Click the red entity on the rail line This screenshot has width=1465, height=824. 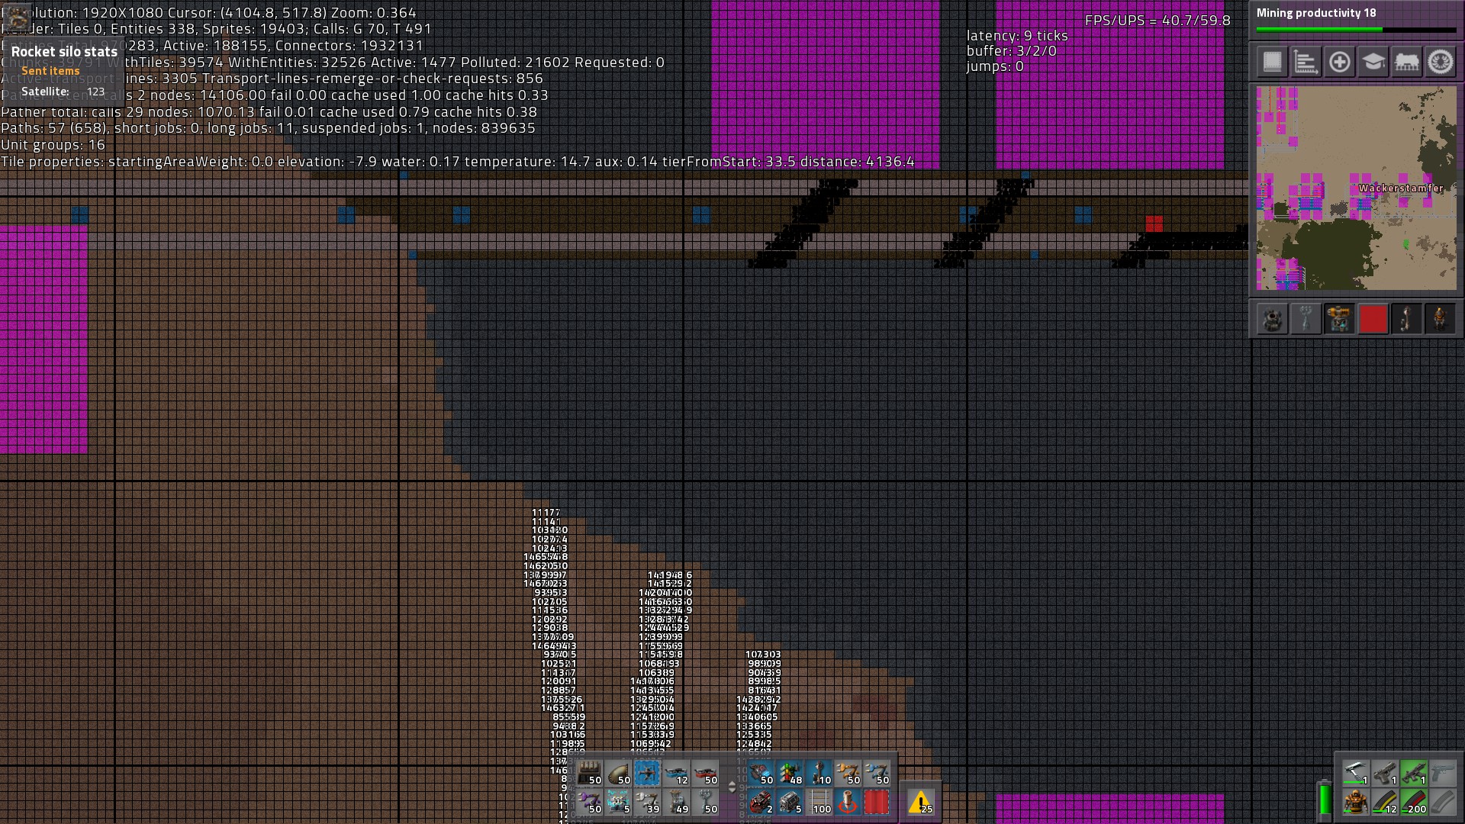pos(1154,224)
